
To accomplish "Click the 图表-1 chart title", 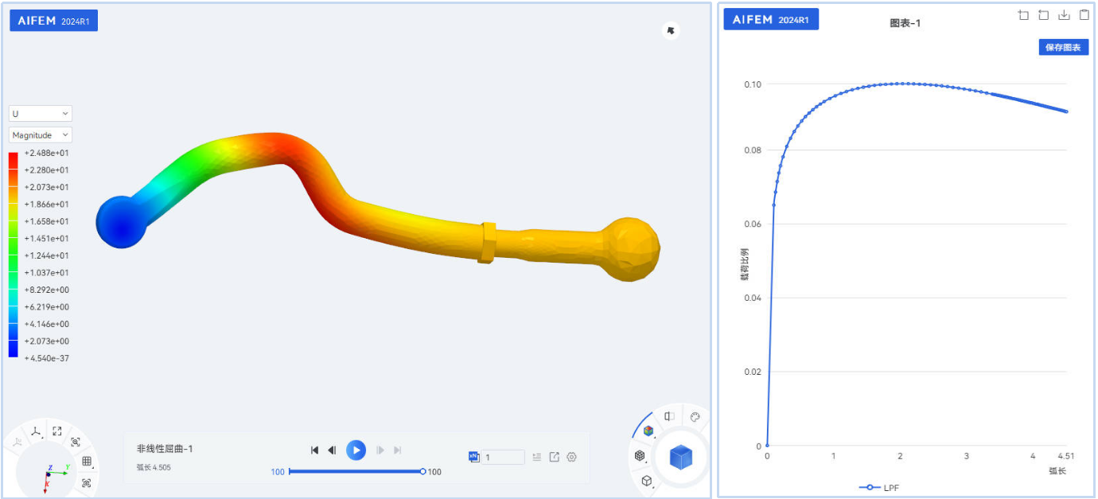I will pyautogui.click(x=905, y=23).
